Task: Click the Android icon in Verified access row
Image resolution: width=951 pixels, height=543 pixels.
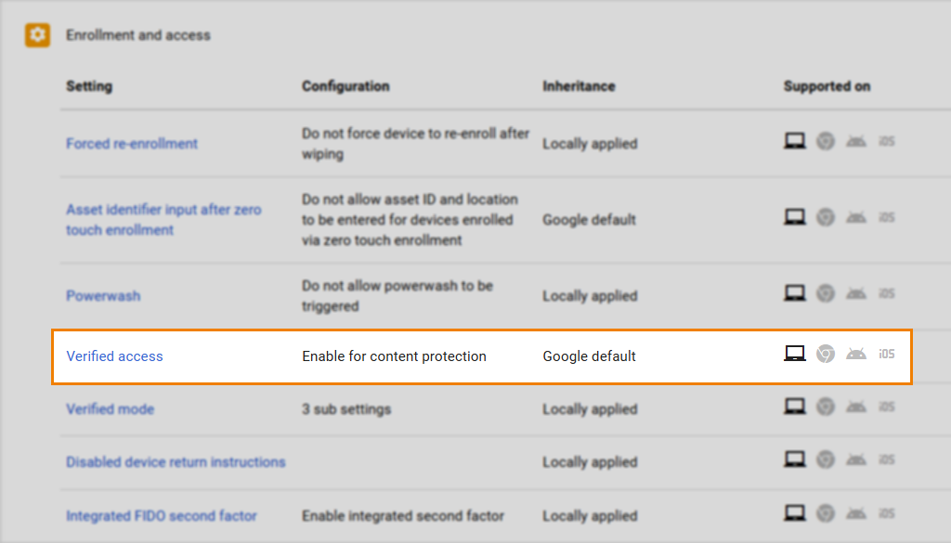Action: pyautogui.click(x=856, y=354)
